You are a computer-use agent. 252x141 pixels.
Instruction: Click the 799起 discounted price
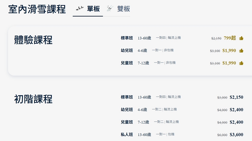pyautogui.click(x=230, y=38)
